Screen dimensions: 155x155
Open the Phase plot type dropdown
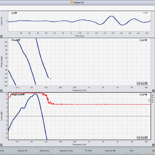[x=16, y=40]
